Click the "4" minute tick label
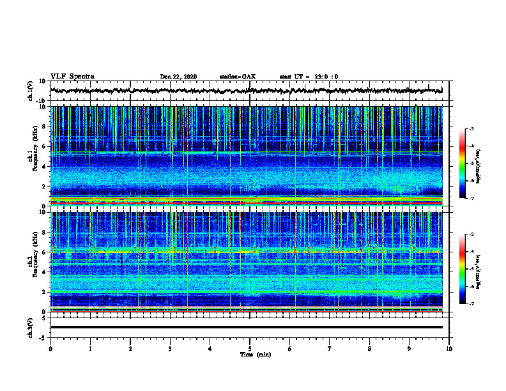This screenshot has height=391, width=506. [x=210, y=349]
